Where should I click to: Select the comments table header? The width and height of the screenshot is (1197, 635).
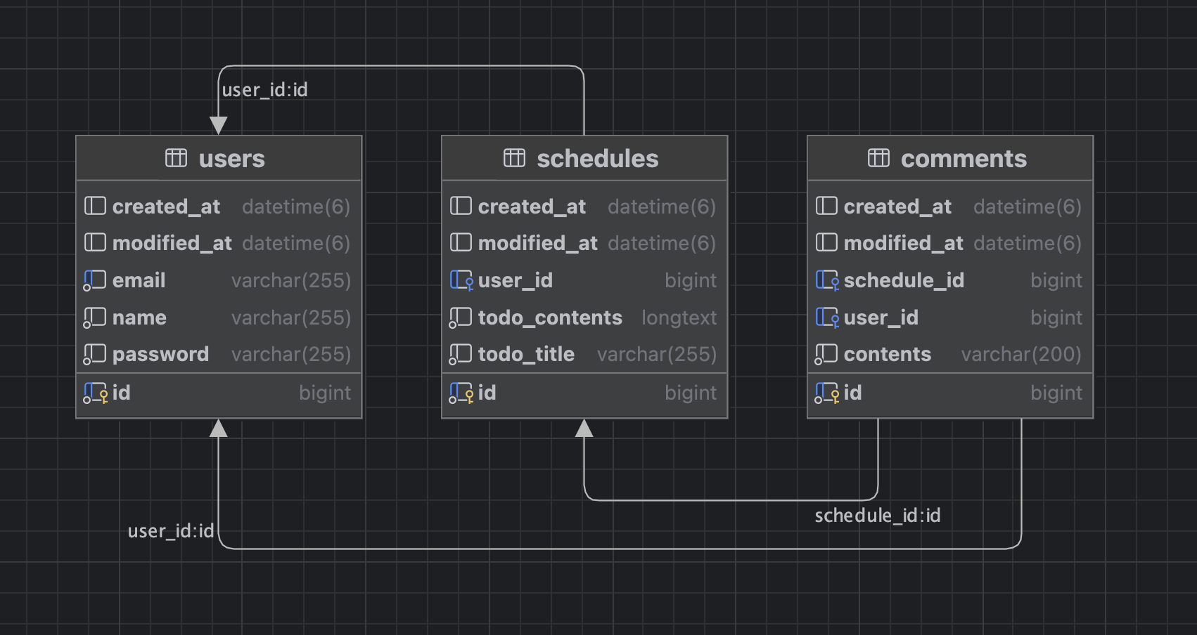pos(950,158)
